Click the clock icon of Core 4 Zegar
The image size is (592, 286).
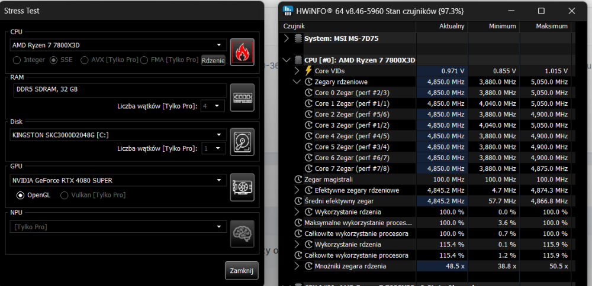[x=308, y=136]
